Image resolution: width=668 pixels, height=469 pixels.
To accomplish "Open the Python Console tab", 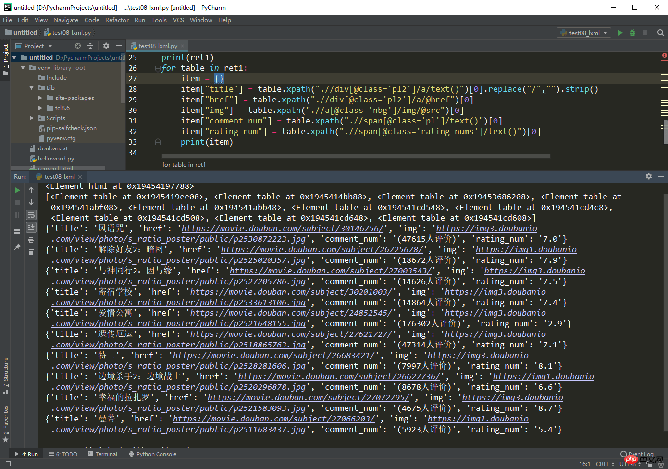I will 152,454.
